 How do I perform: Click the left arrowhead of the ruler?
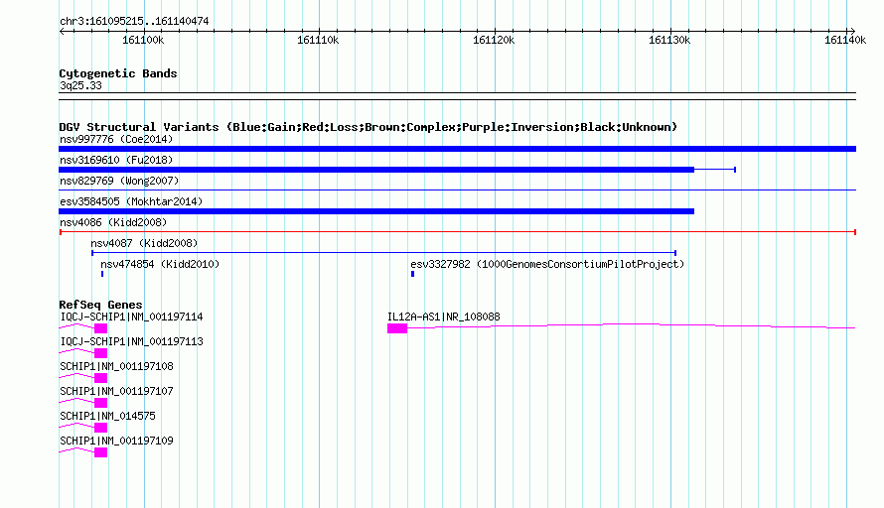tap(62, 32)
